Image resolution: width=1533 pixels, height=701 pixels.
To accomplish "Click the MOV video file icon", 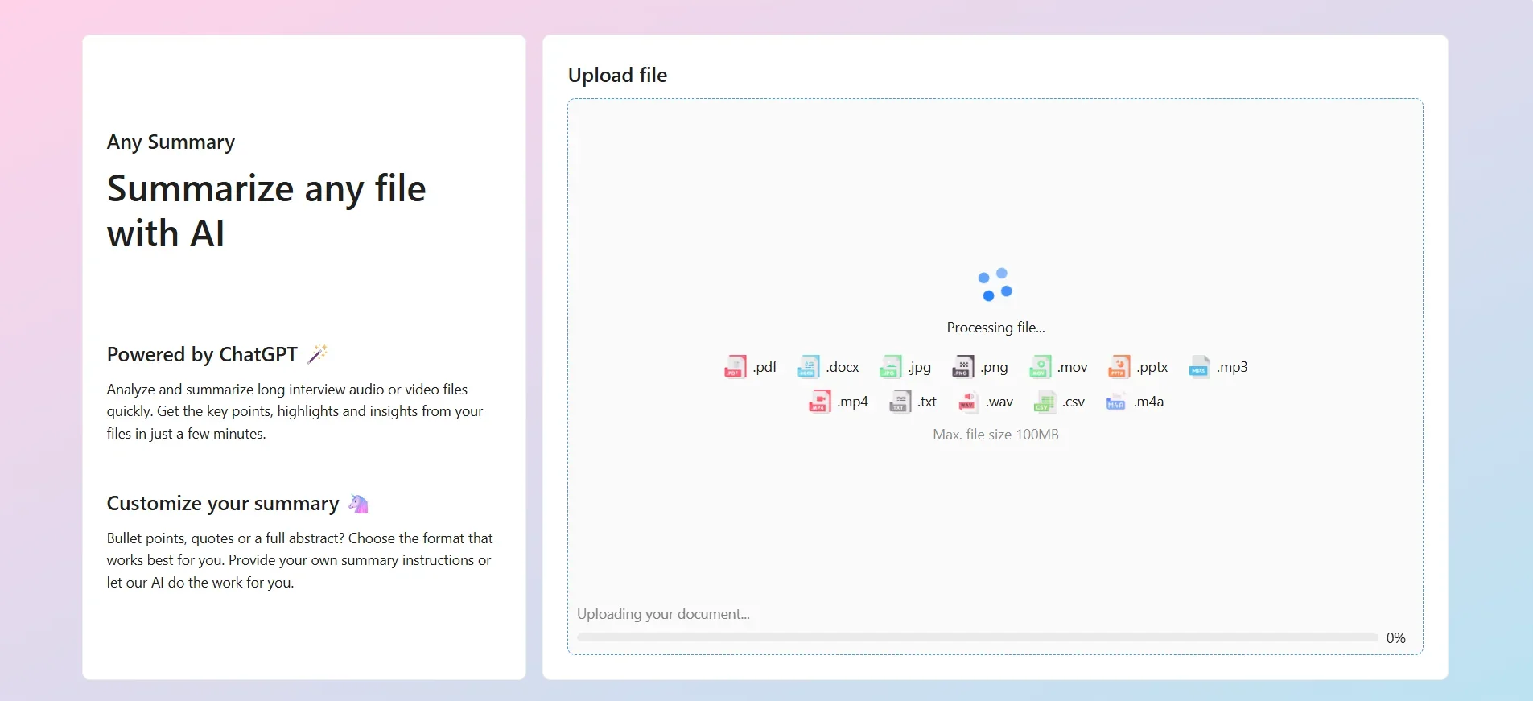I will (x=1040, y=367).
